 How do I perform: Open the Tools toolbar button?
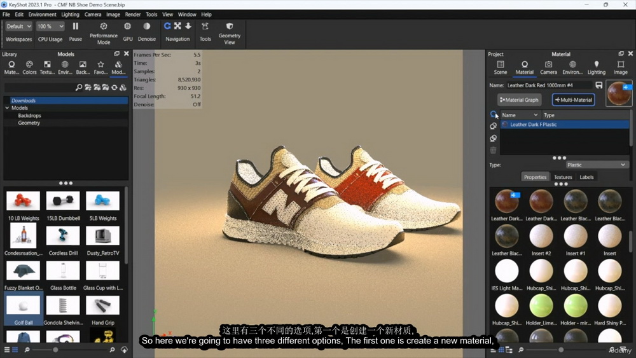(205, 32)
